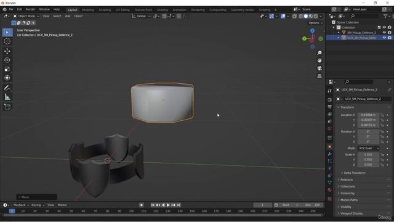This screenshot has width=394, height=222.
Task: Click the timeline End frame field
Action: click(313, 205)
